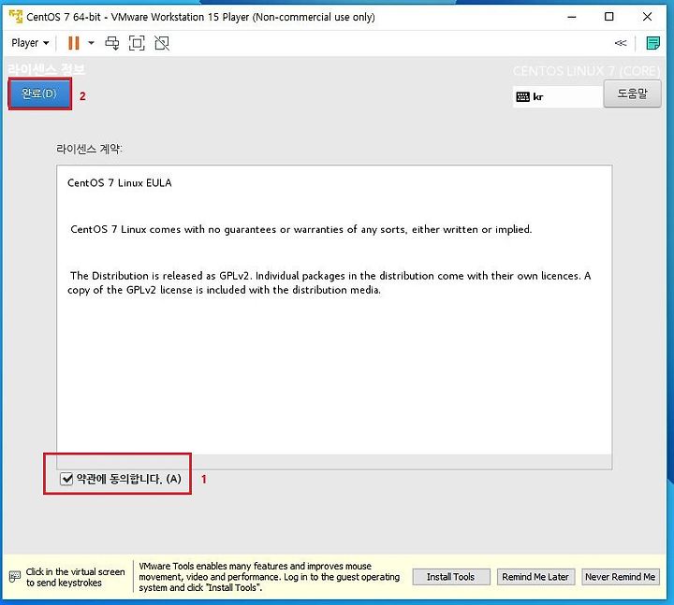The image size is (674, 605).
Task: Click the CentOS 7 Linux EULA heading text
Action: click(120, 183)
